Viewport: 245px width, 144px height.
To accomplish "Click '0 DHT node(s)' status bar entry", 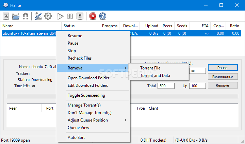I will (153, 140).
